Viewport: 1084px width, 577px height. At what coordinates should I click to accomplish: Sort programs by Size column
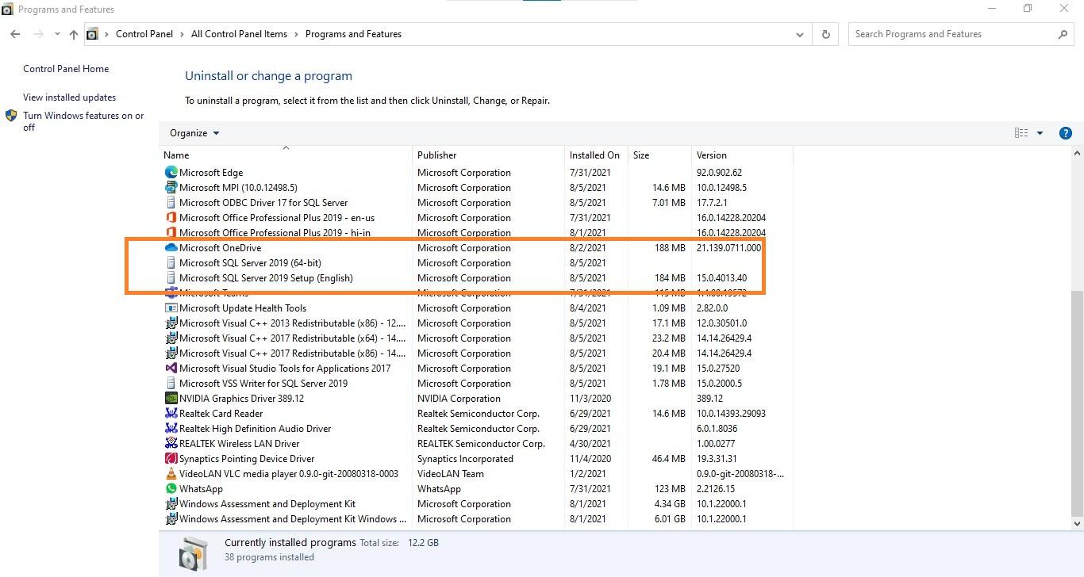pos(659,155)
